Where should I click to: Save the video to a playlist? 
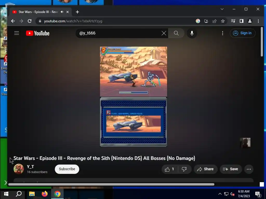[231, 169]
